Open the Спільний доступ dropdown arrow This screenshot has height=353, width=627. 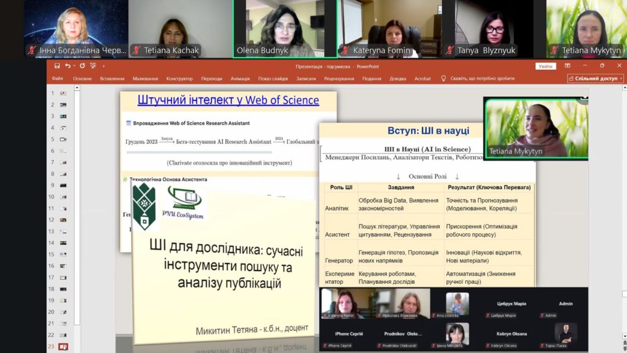(x=621, y=78)
